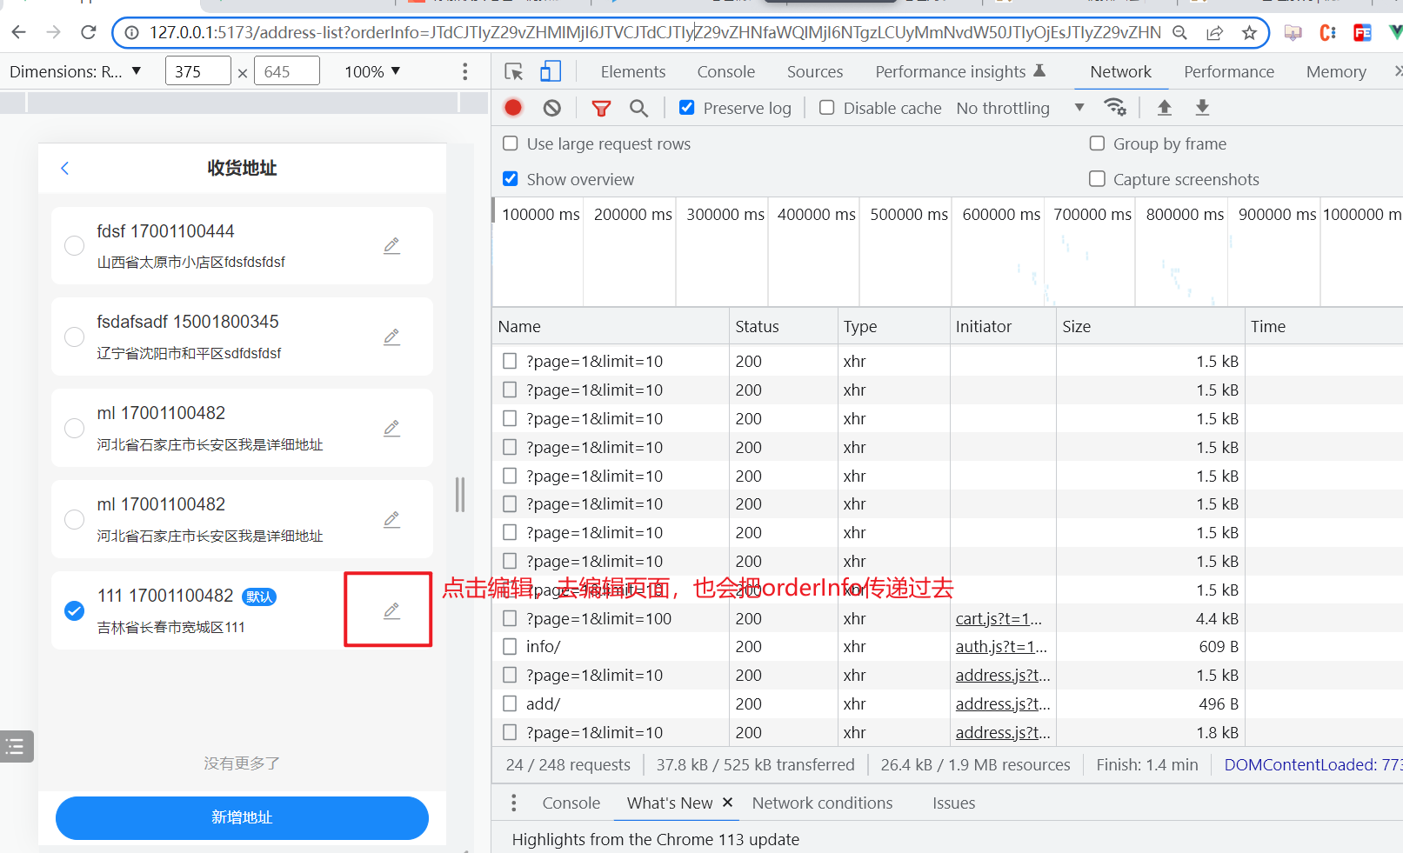This screenshot has height=853, width=1403.
Task: Open network search with the magnifier icon
Action: click(639, 108)
